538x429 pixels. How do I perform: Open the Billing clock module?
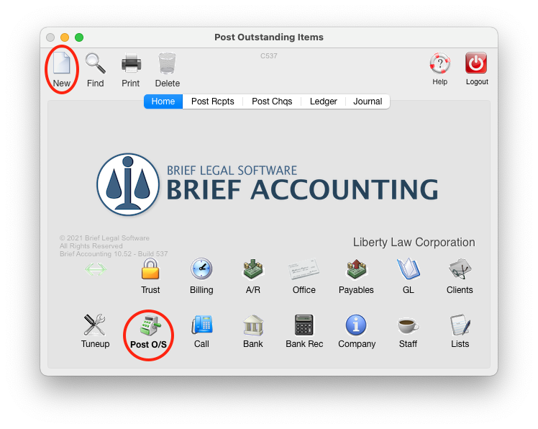pos(201,268)
